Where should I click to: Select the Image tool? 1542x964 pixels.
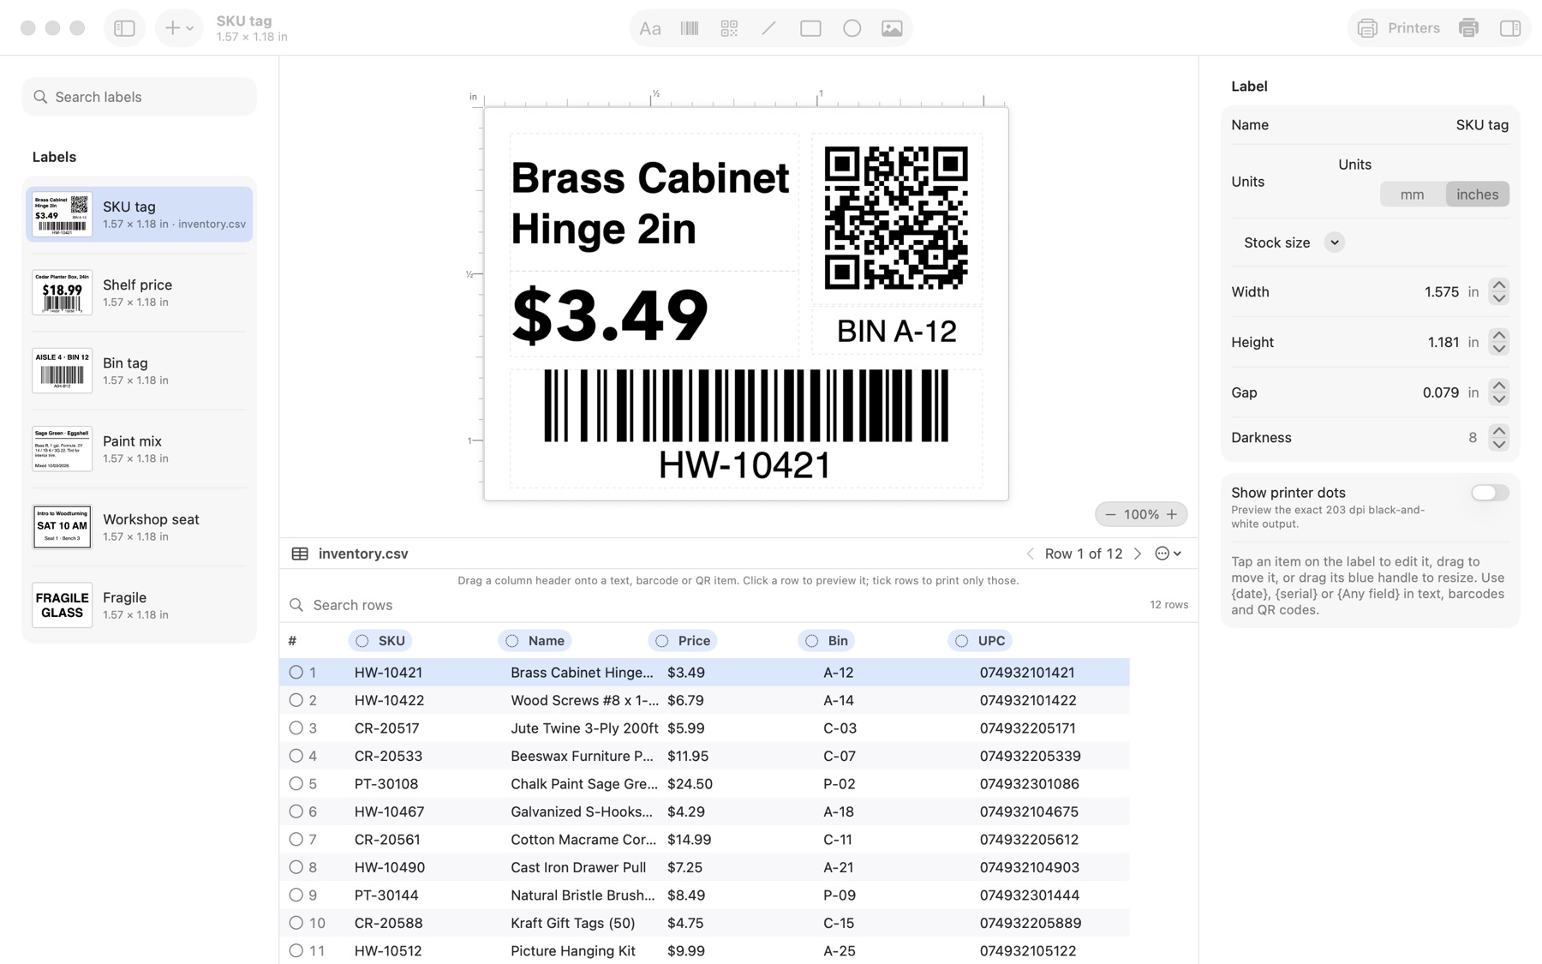click(892, 28)
